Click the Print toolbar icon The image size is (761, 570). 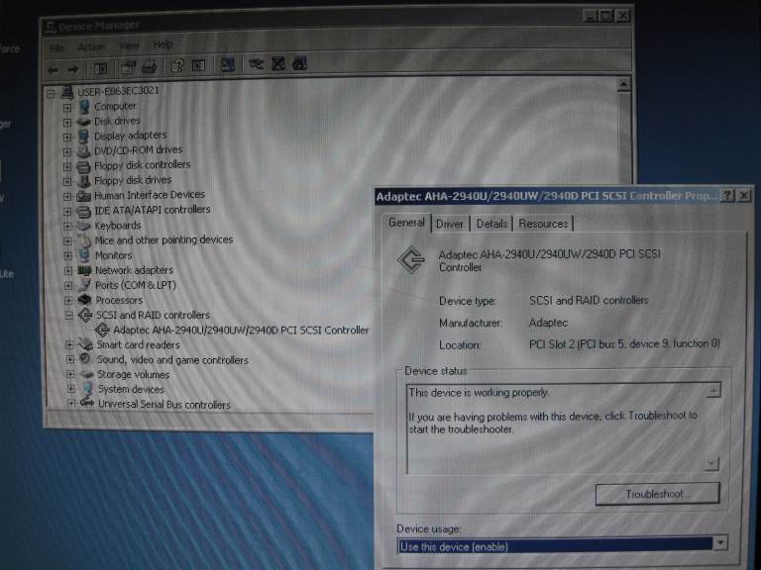click(x=149, y=67)
